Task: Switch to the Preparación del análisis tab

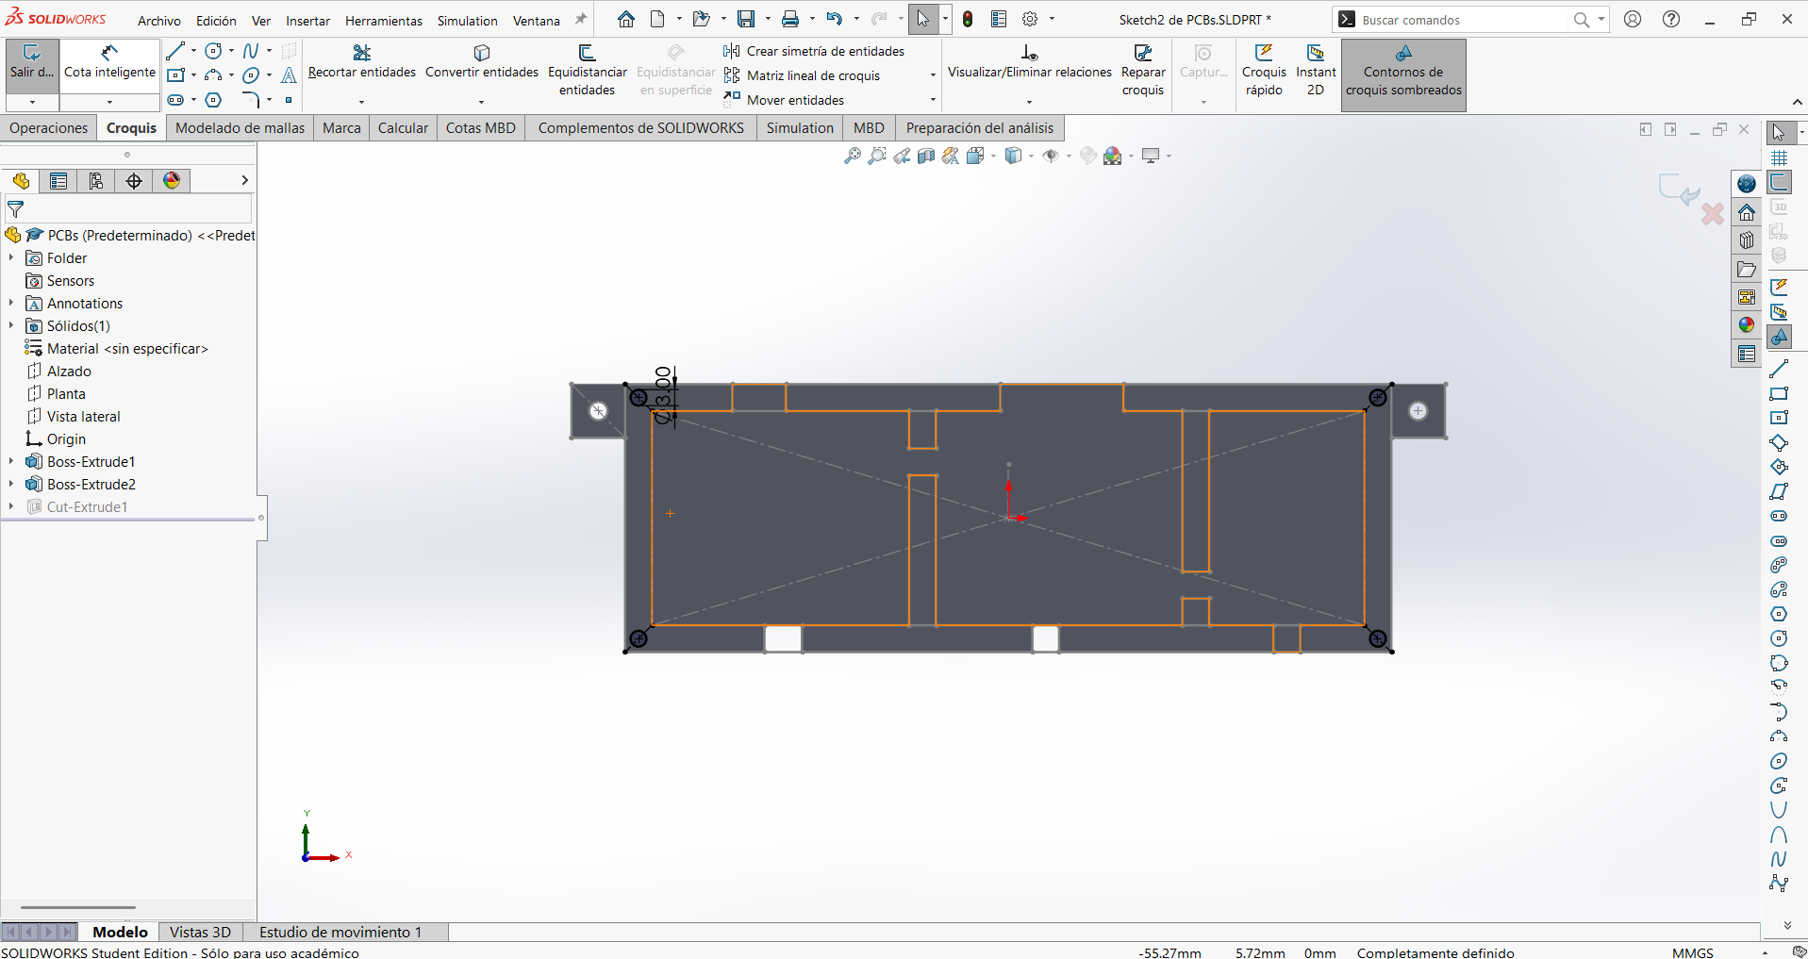Action: [980, 128]
